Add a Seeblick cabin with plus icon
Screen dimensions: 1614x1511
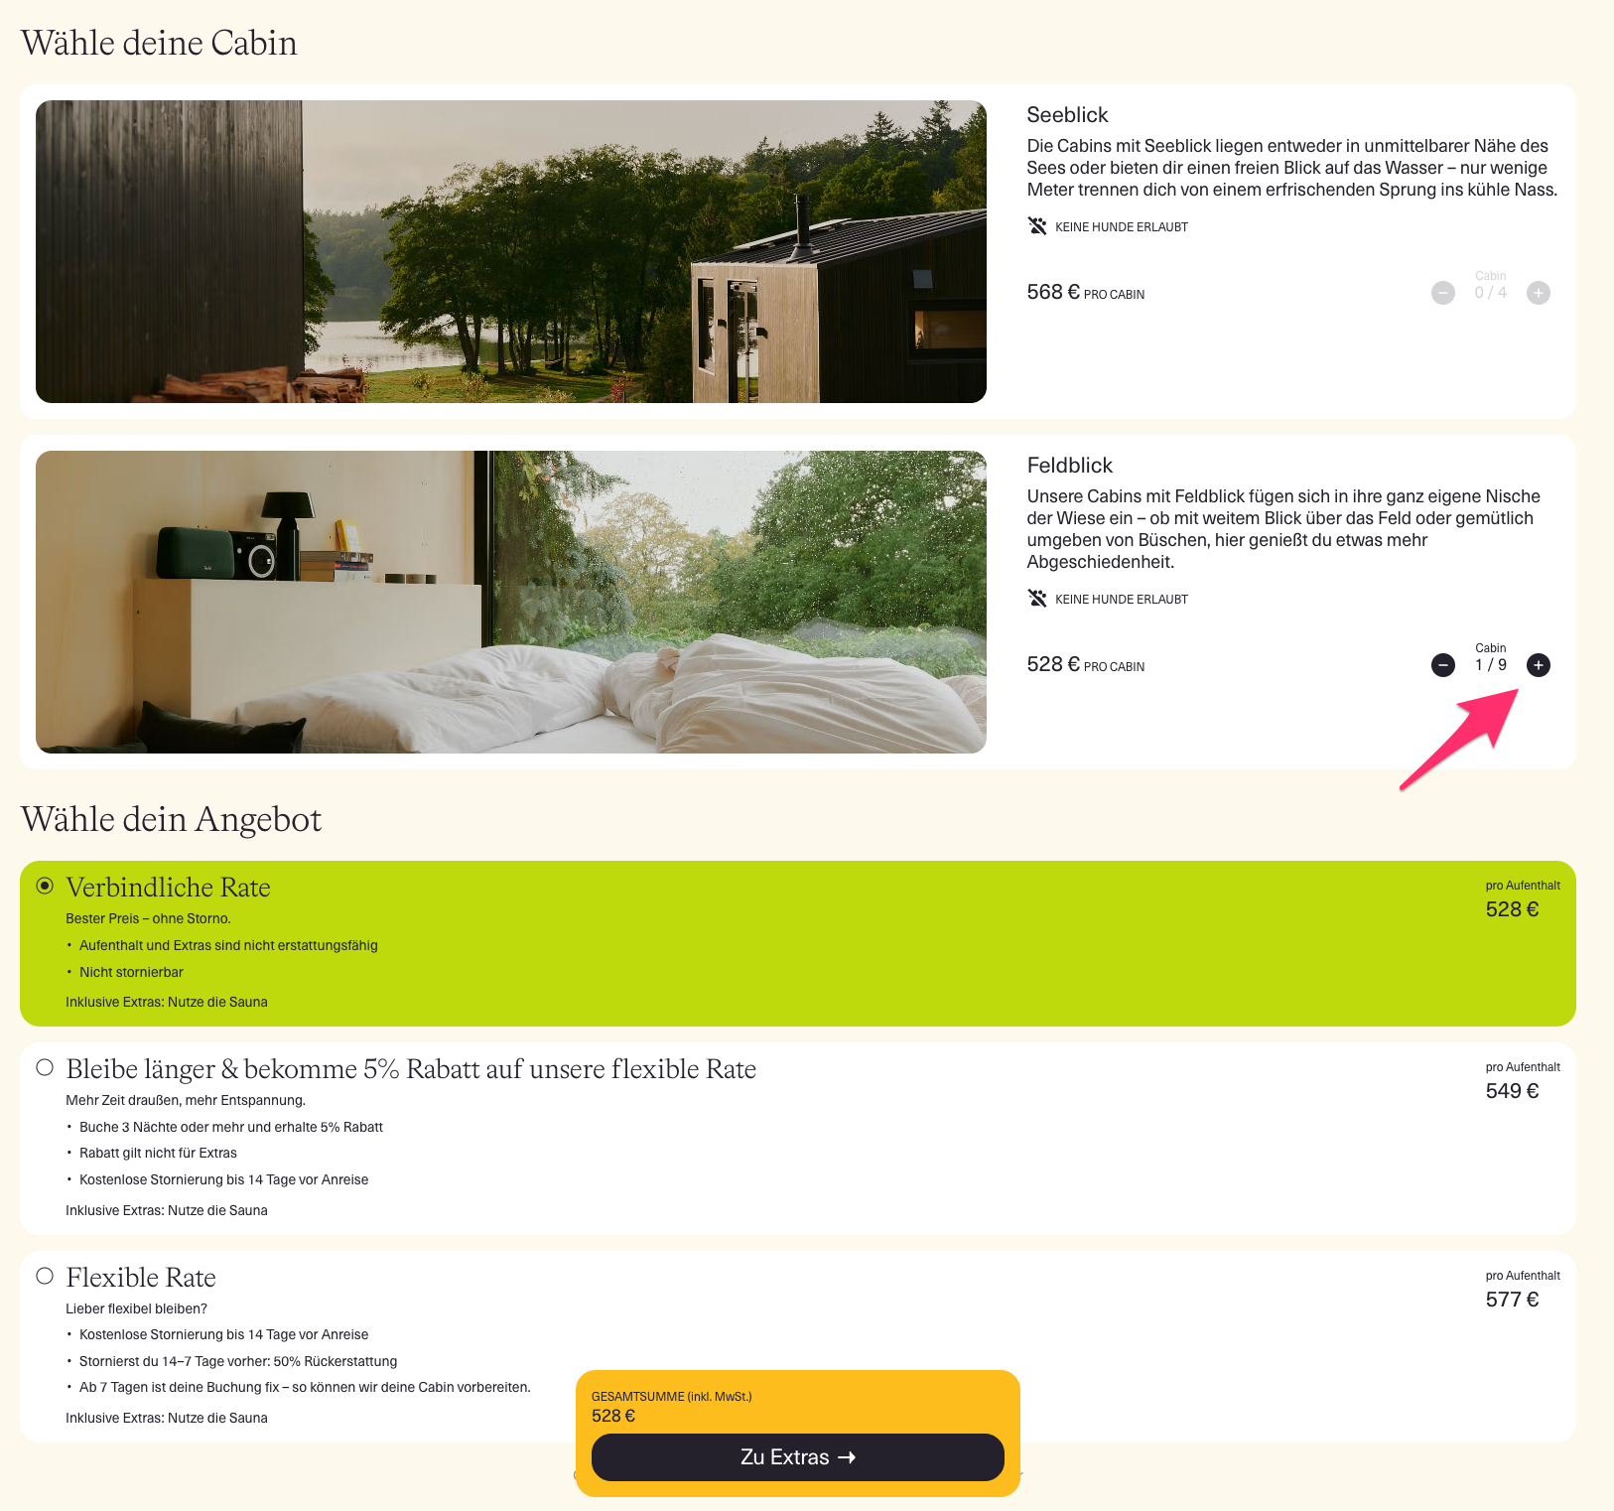[1538, 293]
